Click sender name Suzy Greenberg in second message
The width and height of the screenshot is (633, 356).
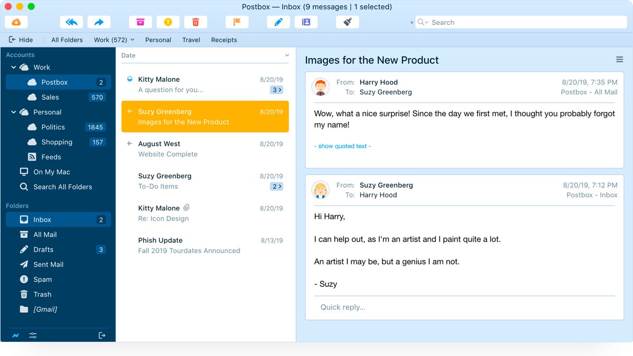click(x=386, y=185)
